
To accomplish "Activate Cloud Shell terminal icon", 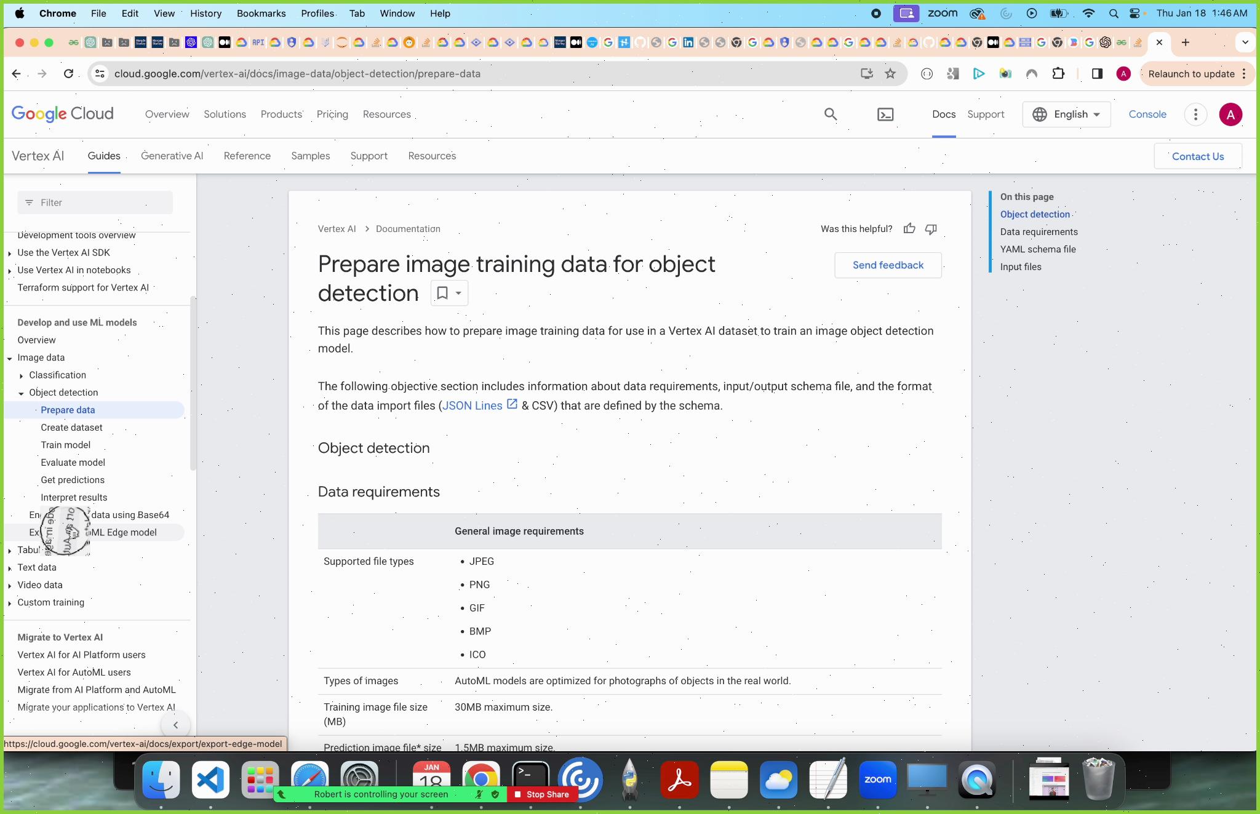I will pyautogui.click(x=885, y=114).
